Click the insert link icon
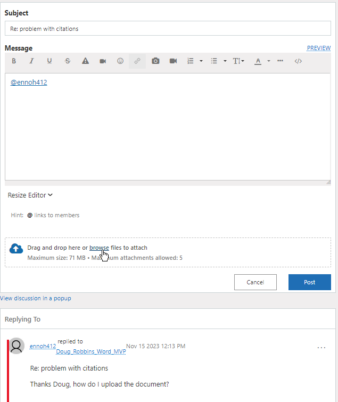Viewport: 338px width, 402px height. [137, 61]
